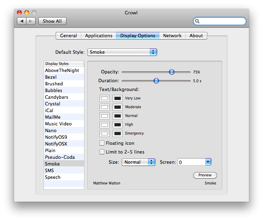Image resolution: width=263 pixels, height=221 pixels.
Task: Click the Show All button
Action: click(52, 21)
